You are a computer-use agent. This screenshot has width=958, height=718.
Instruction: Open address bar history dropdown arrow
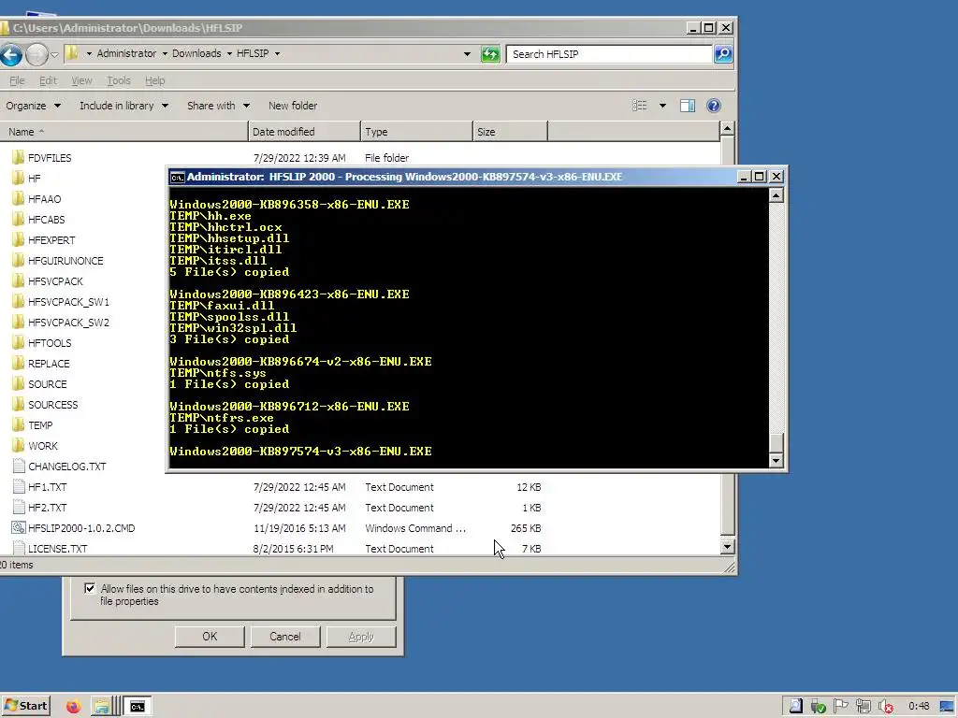[x=468, y=53]
